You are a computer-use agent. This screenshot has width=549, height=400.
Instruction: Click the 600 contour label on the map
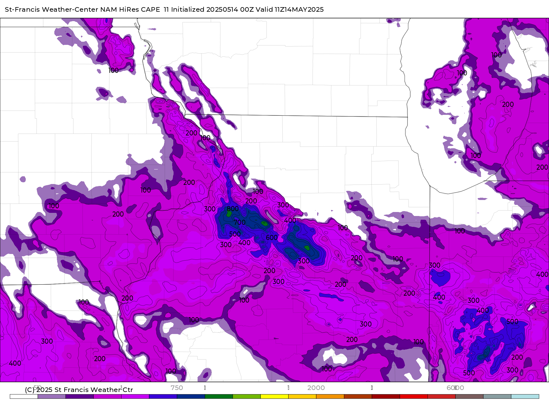point(272,237)
